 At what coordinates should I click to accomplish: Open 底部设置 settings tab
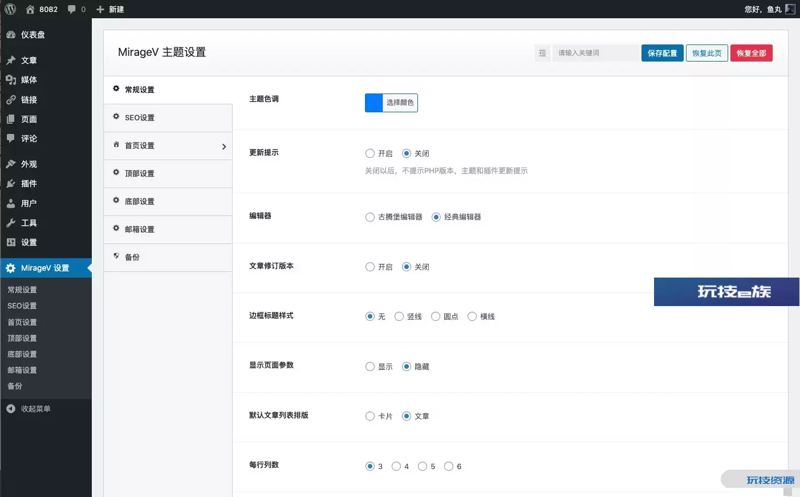[168, 202]
